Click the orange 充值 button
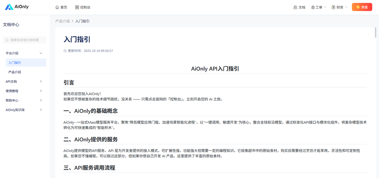Image resolution: width=379 pixels, height=178 pixels. (x=362, y=7)
